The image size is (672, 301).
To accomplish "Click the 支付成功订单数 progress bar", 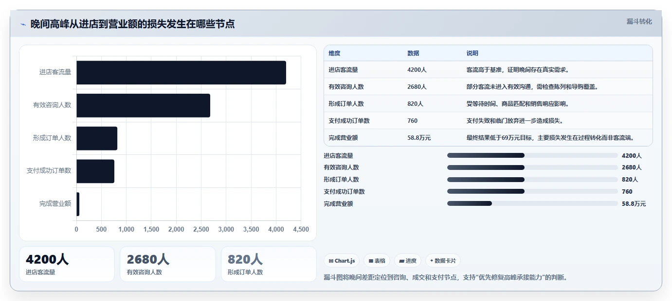I will [532, 191].
